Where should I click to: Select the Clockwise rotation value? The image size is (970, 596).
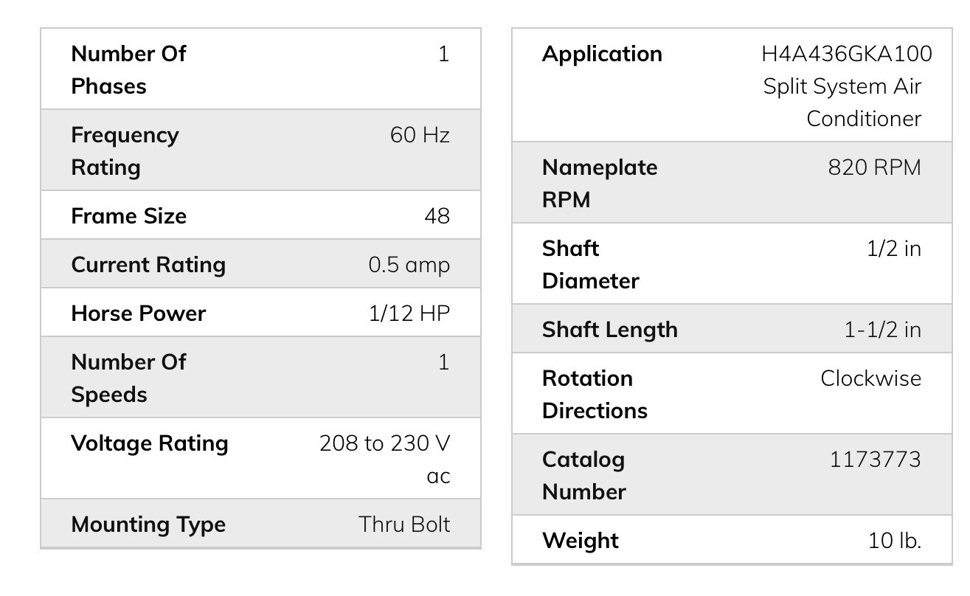[870, 378]
